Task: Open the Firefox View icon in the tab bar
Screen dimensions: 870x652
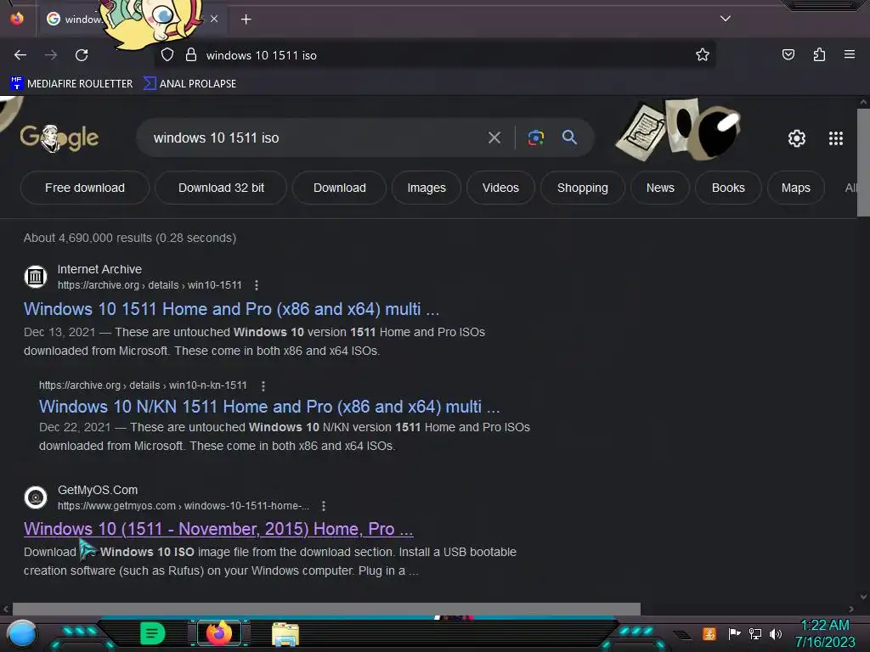Action: (x=17, y=19)
